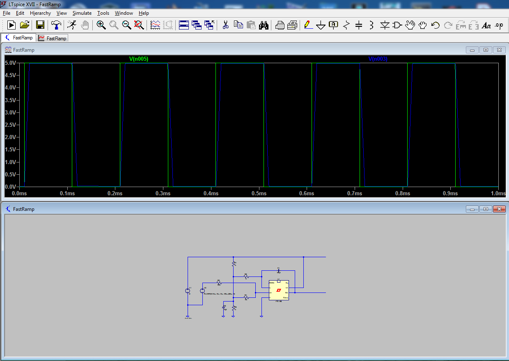Image resolution: width=509 pixels, height=361 pixels.
Task: Open the Component gate icon
Action: tap(397, 25)
